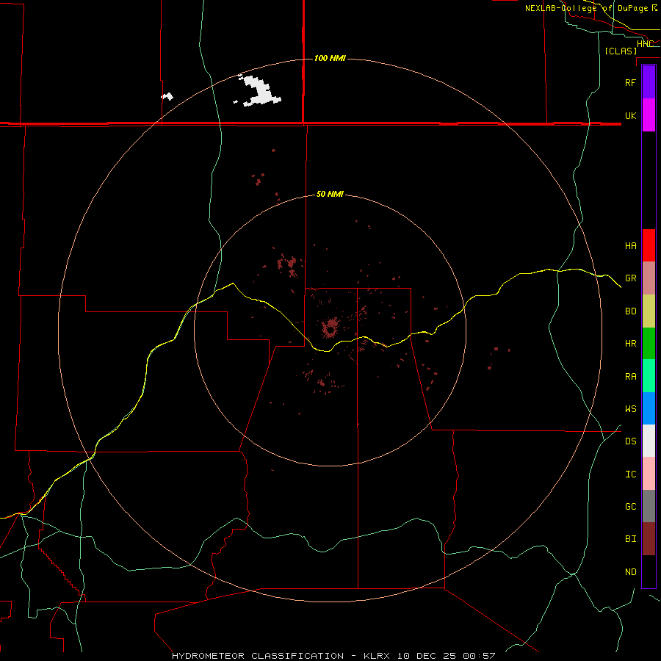
Task: Click the dark red BI swatch
Action: click(x=649, y=539)
